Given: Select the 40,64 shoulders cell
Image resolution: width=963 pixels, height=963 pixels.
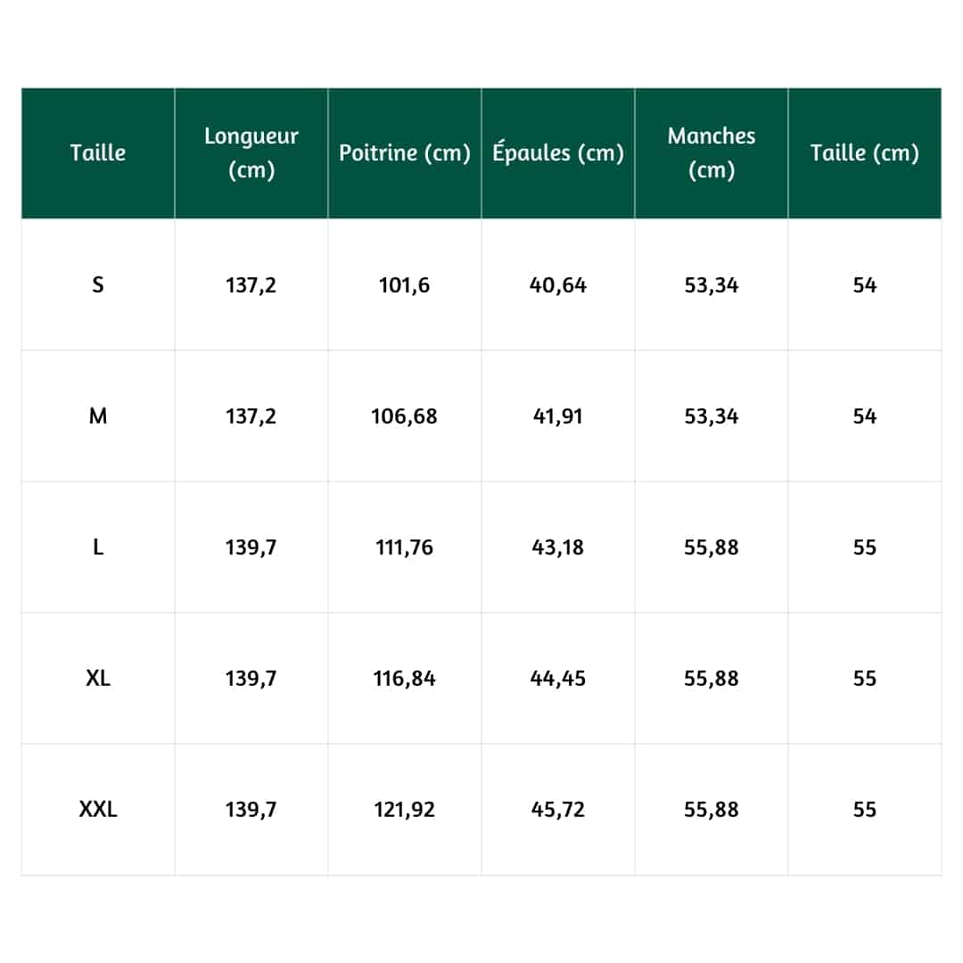Looking at the screenshot, I should click(558, 285).
